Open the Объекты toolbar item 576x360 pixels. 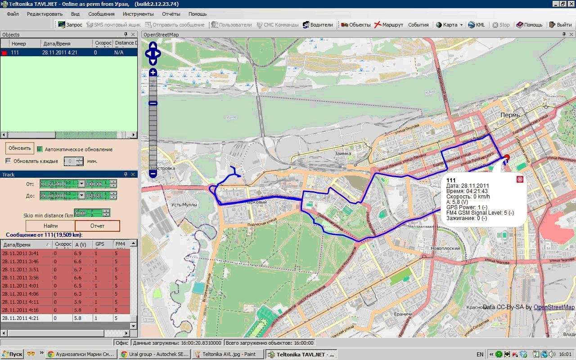355,25
